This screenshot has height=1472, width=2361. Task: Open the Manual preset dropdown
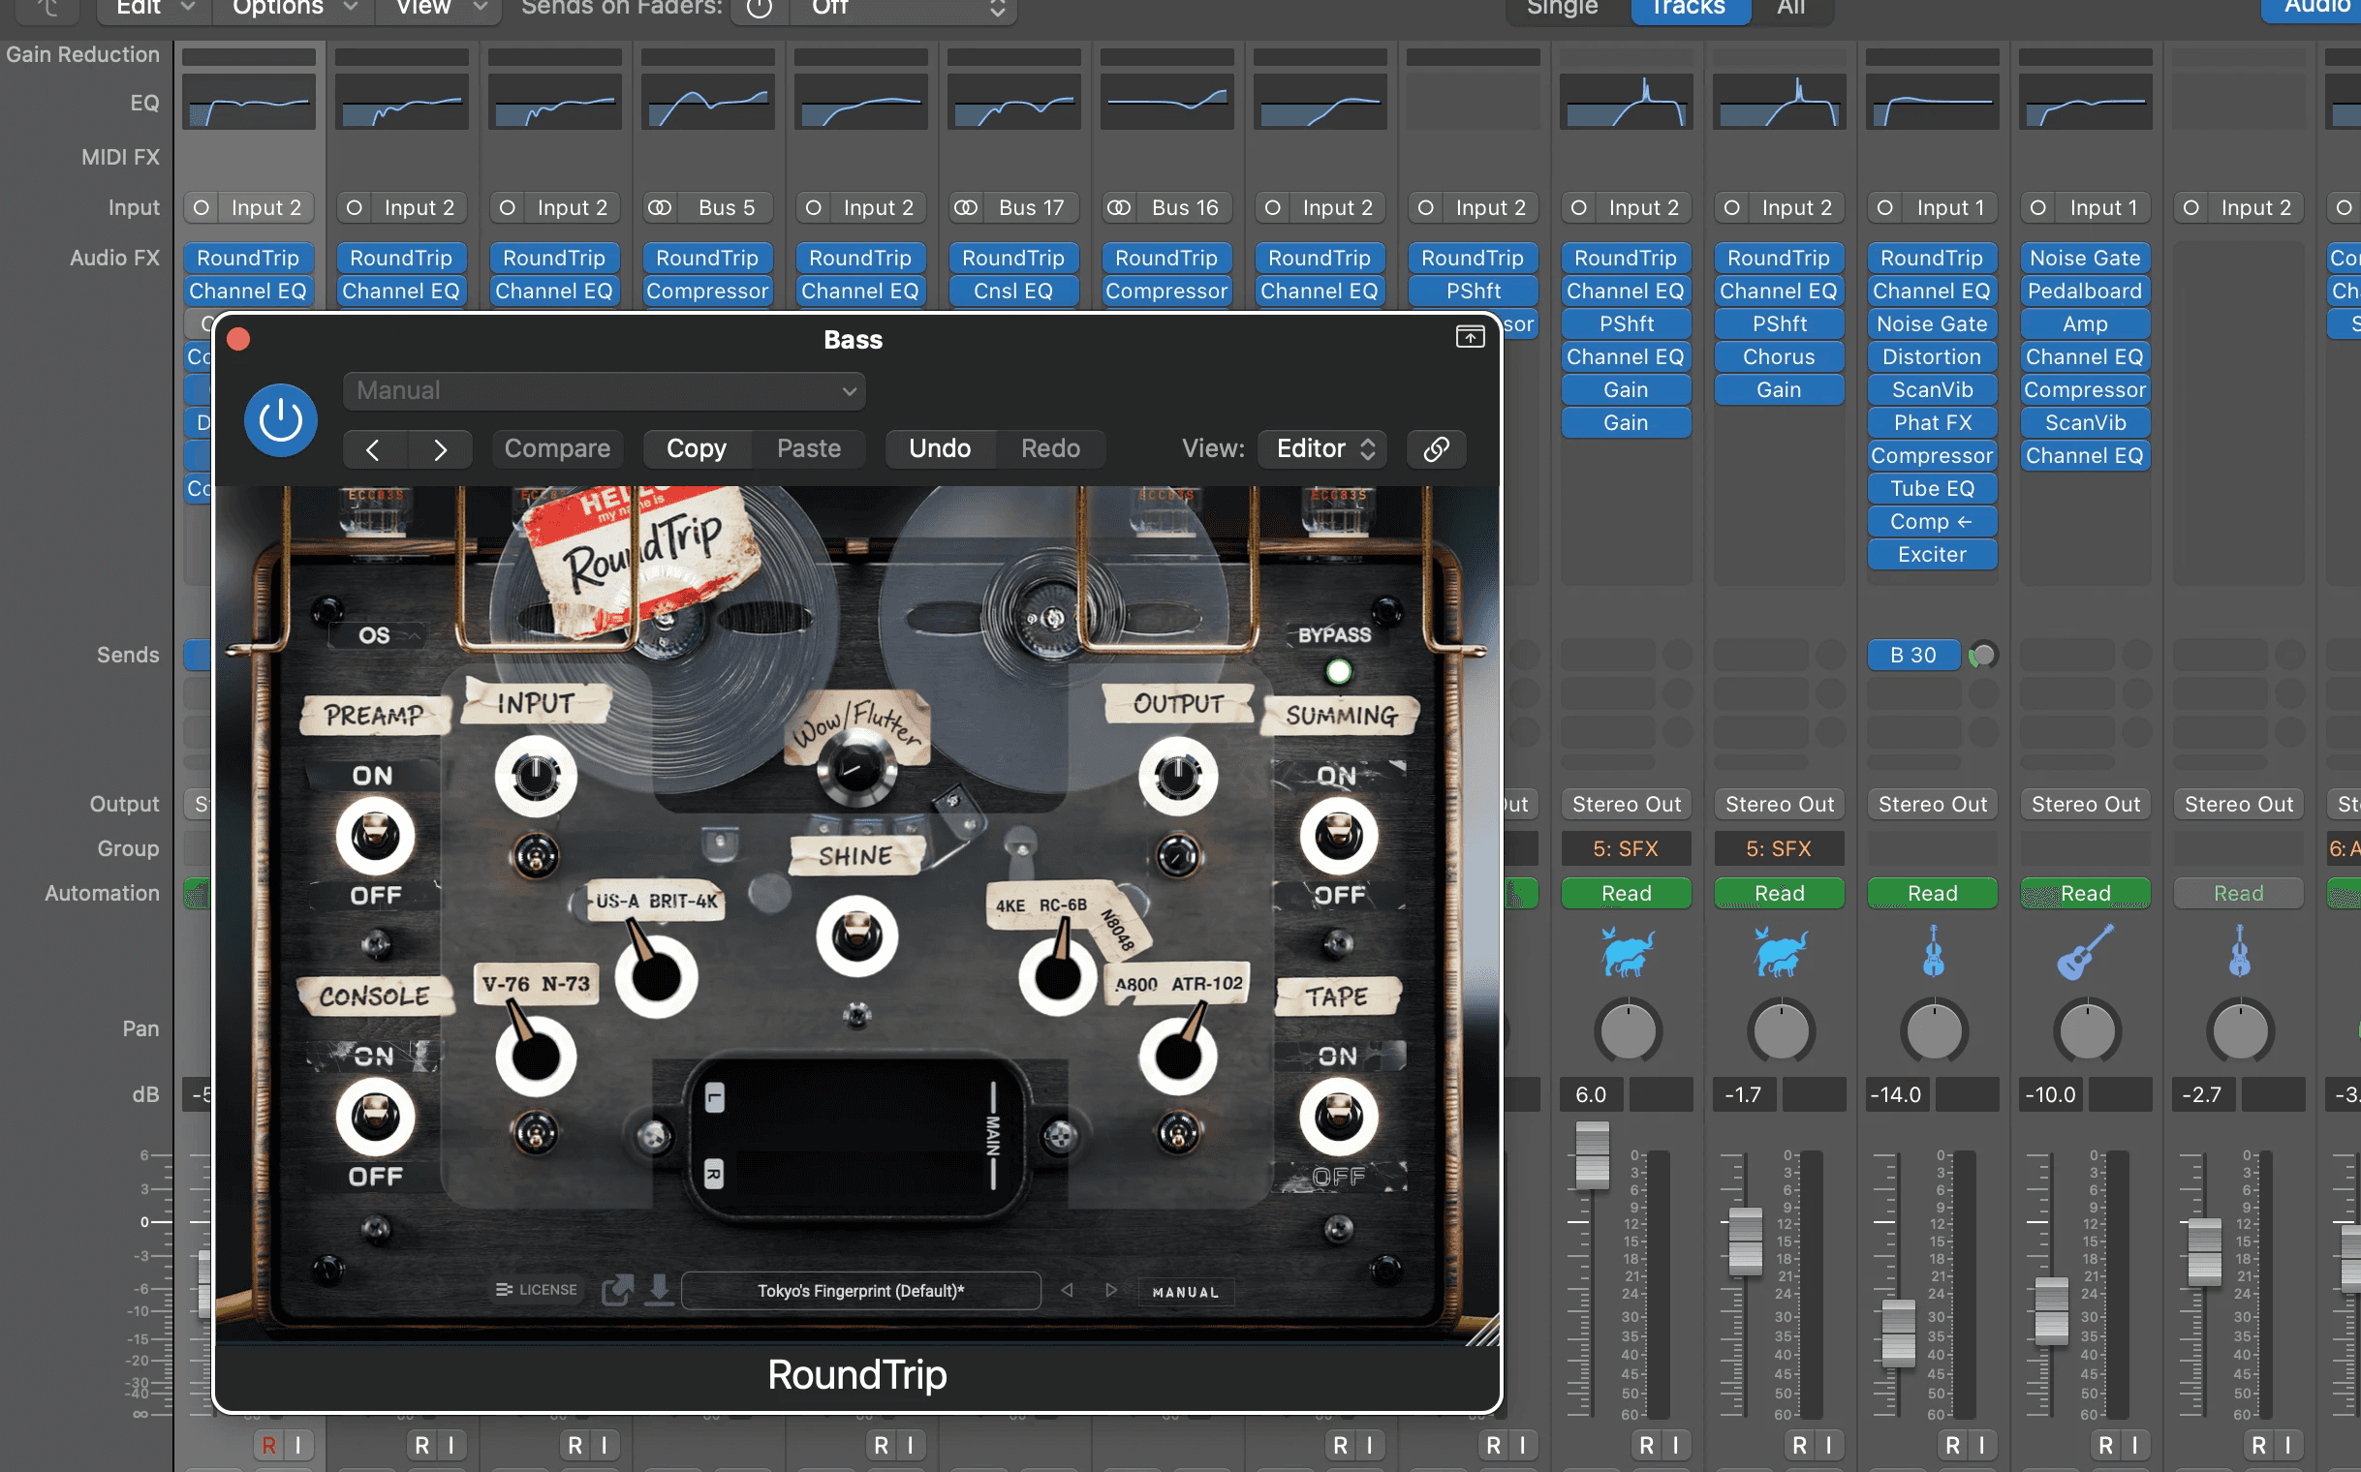coord(604,390)
